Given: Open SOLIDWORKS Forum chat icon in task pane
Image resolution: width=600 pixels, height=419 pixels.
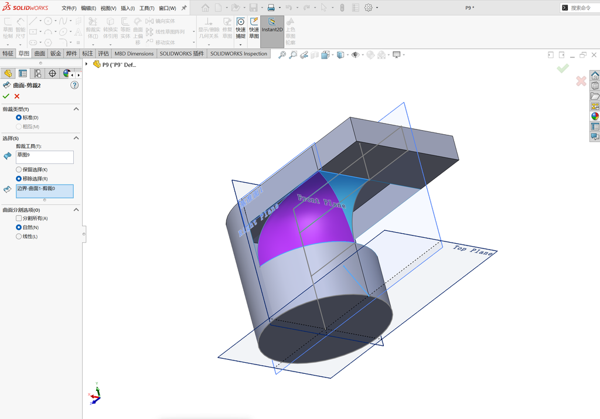Looking at the screenshot, I should tap(595, 136).
